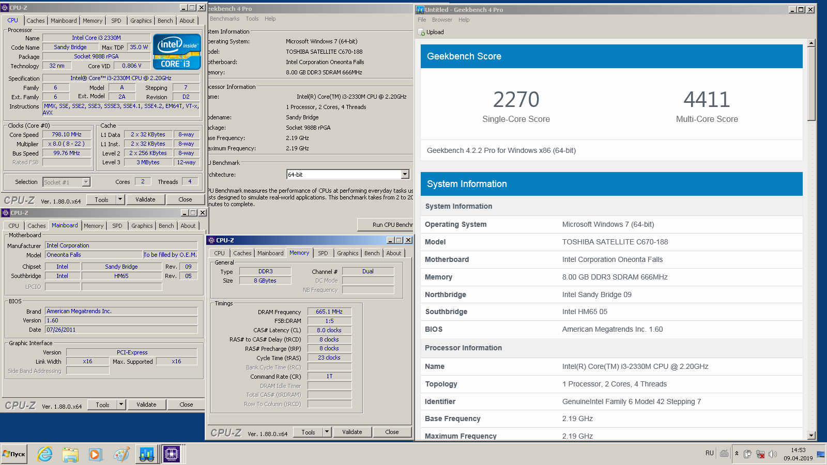827x465 pixels.
Task: Switch to Geekbench via its taskbar icon
Action: pos(147,454)
